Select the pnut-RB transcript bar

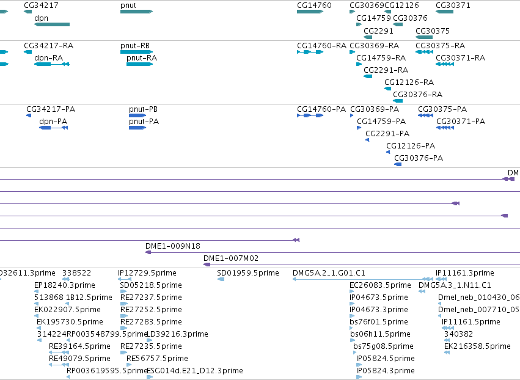coord(137,52)
